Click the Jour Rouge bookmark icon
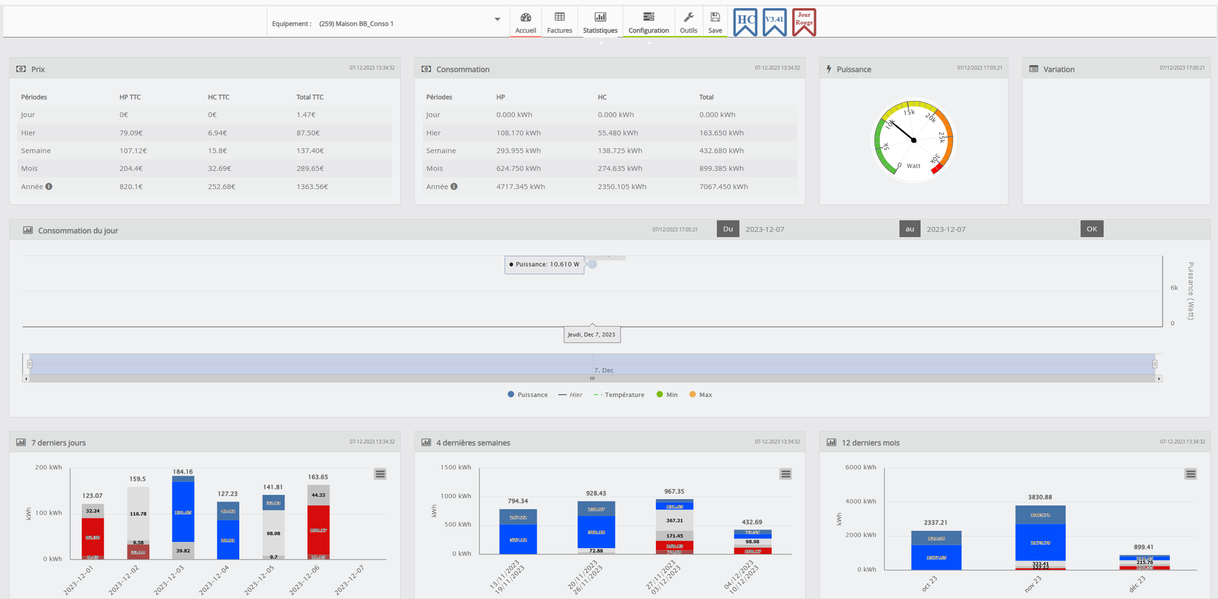Screen dimensions: 1218x599 click(x=804, y=22)
